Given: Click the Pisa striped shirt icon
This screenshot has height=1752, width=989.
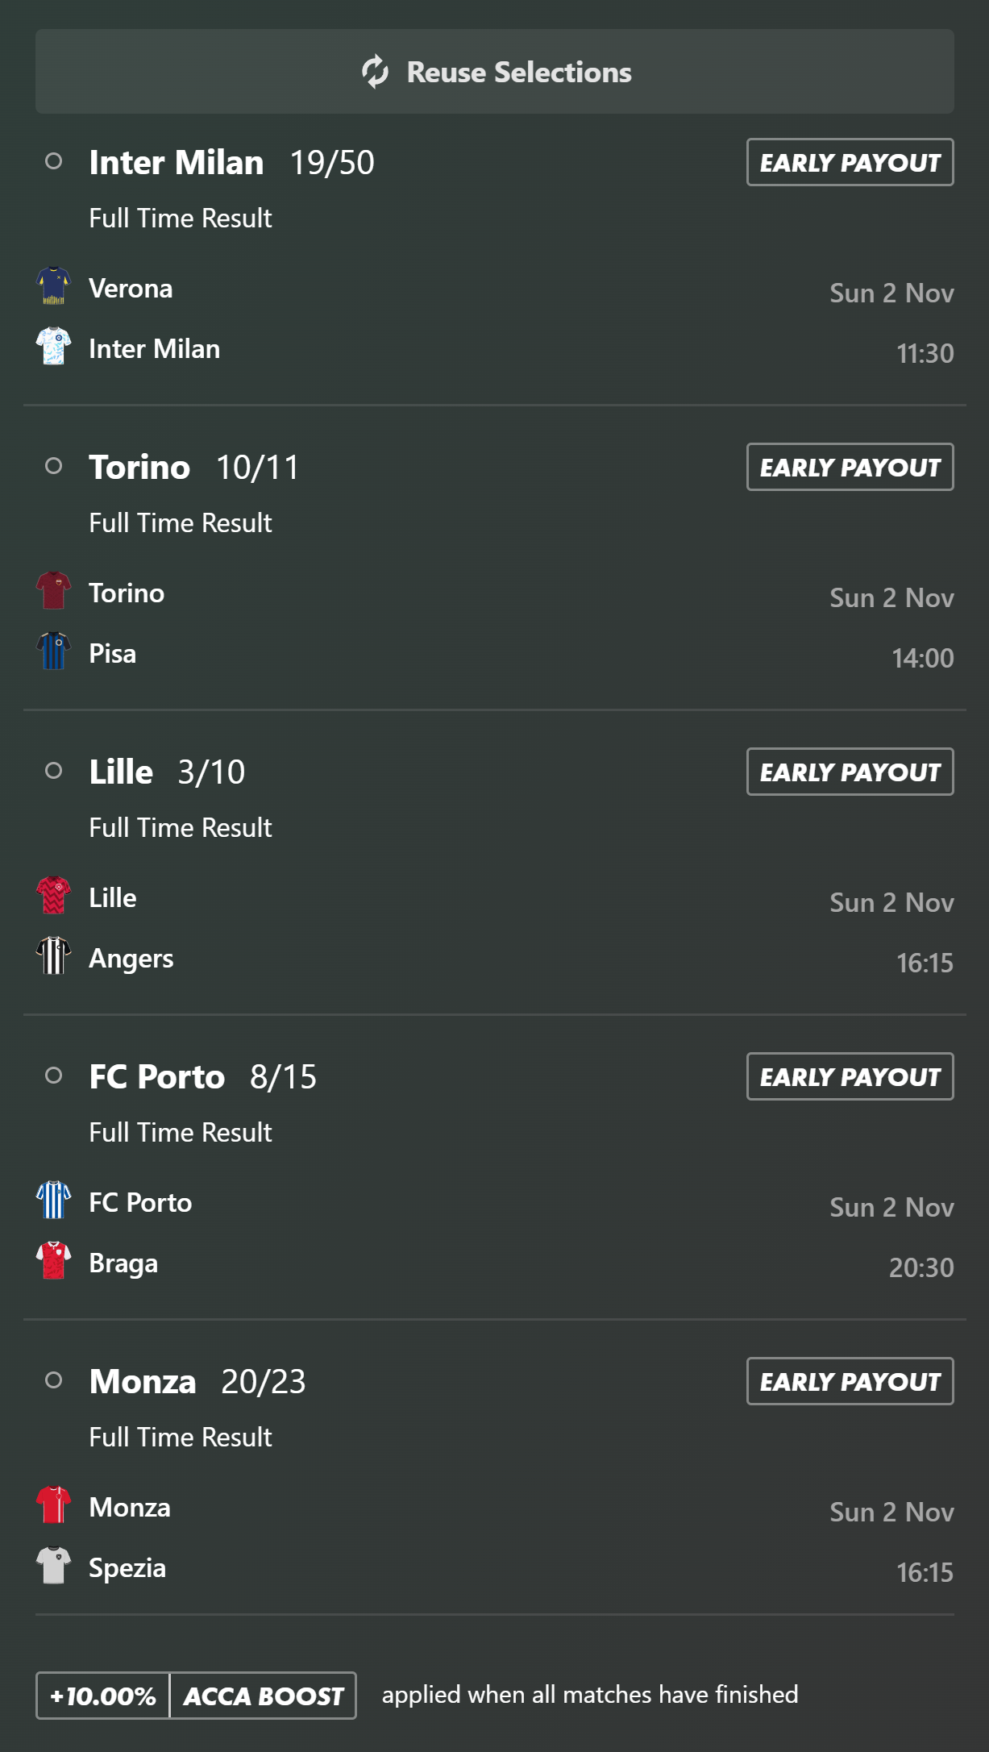Looking at the screenshot, I should pyautogui.click(x=54, y=651).
